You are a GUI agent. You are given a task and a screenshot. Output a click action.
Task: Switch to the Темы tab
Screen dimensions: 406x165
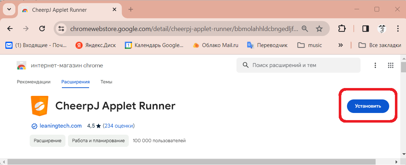pos(106,82)
